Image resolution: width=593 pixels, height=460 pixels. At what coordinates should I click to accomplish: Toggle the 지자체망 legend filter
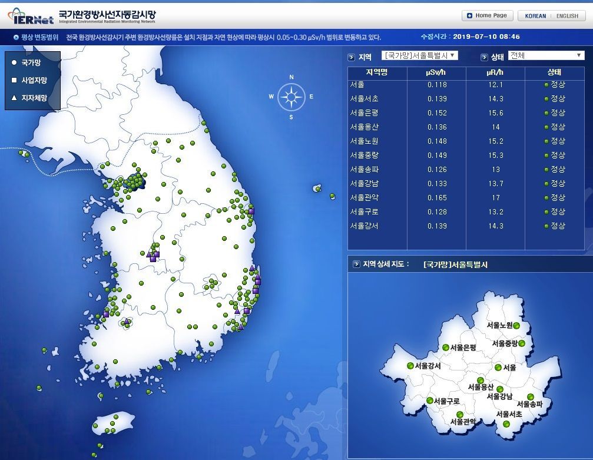[31, 98]
